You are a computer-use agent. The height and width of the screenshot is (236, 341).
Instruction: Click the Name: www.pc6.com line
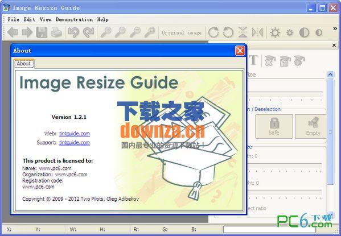47,168
